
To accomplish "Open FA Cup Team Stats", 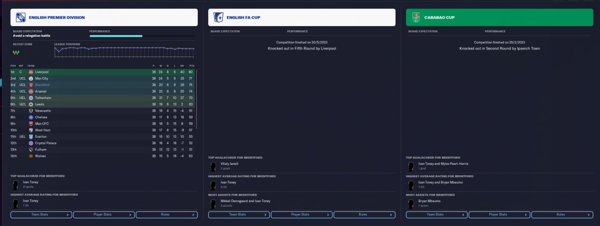I will pyautogui.click(x=239, y=215).
